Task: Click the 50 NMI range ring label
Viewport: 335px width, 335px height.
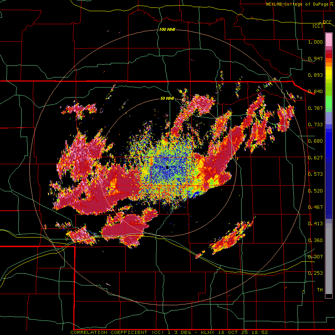Action: (167, 98)
